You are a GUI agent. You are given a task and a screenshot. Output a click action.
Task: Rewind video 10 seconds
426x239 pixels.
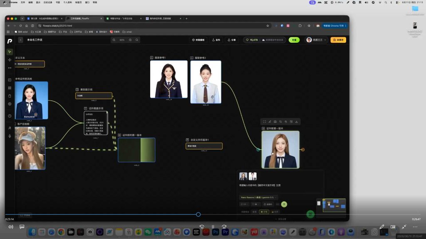click(x=202, y=227)
